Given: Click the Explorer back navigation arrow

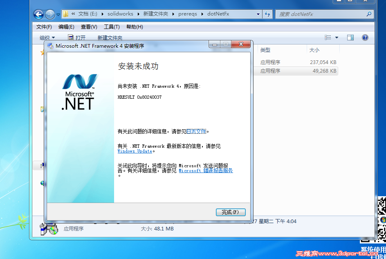Looking at the screenshot, I should tap(39, 15).
